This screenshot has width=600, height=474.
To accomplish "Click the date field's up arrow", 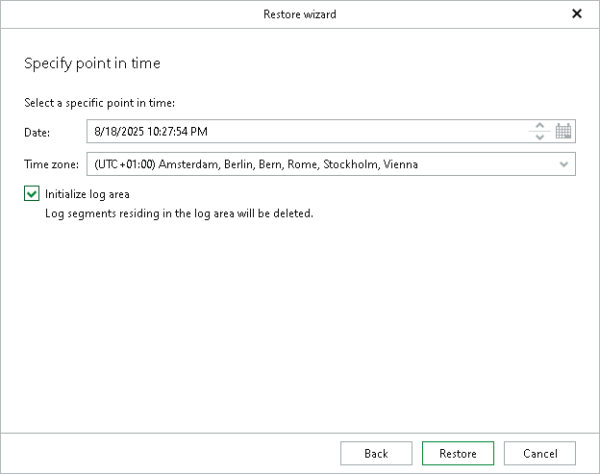I will 539,126.
